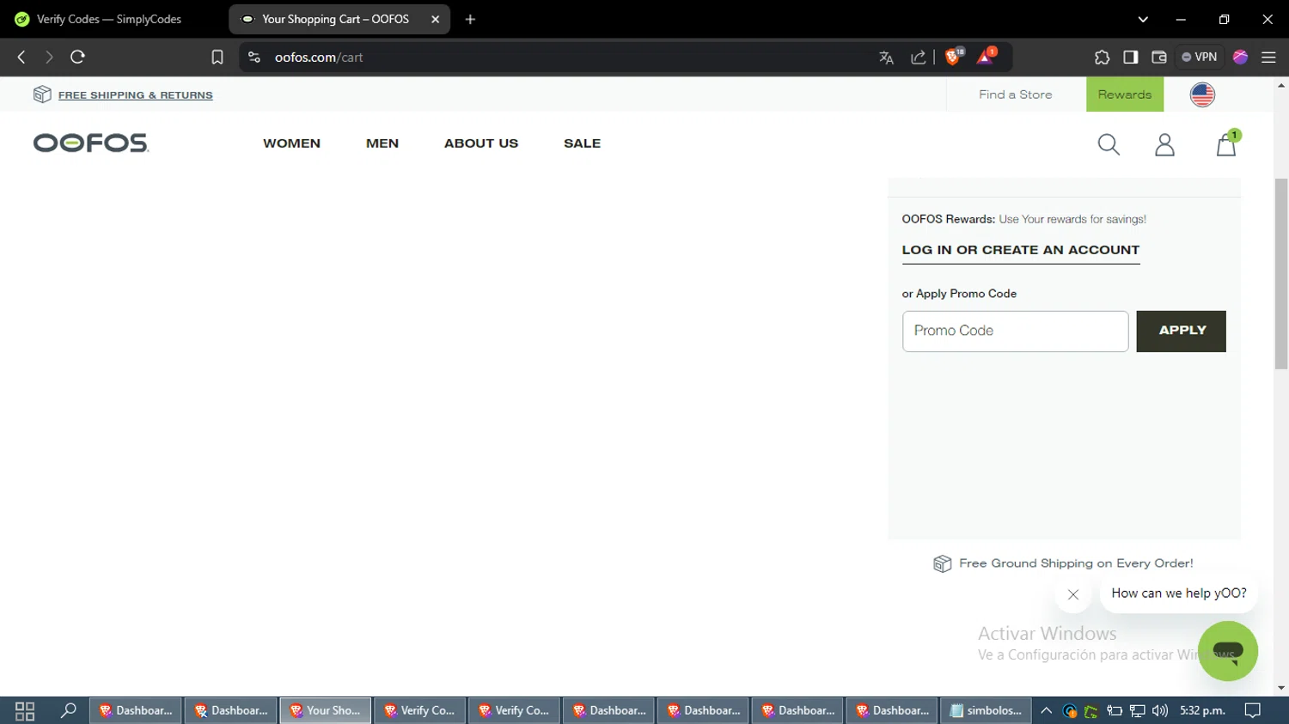
Task: Toggle the browser sidebar panel icon
Action: tap(1131, 57)
